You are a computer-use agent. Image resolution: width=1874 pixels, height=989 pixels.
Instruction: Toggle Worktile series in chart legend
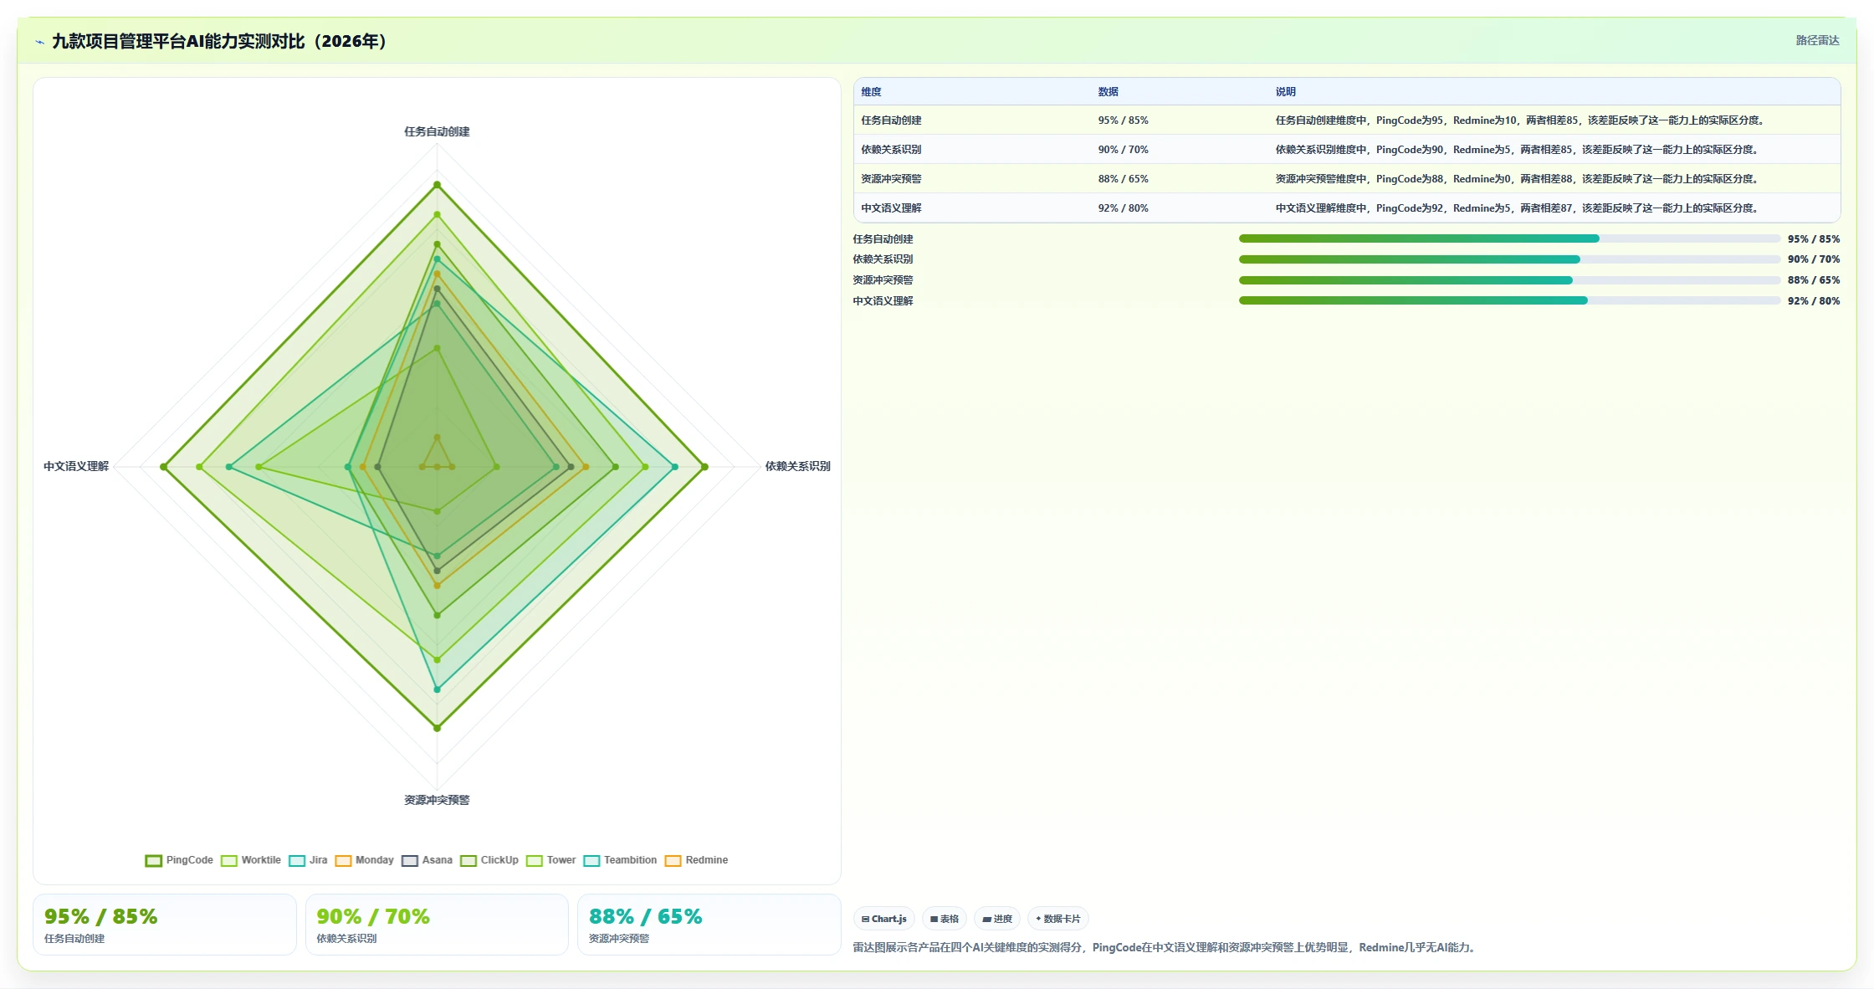pos(251,860)
